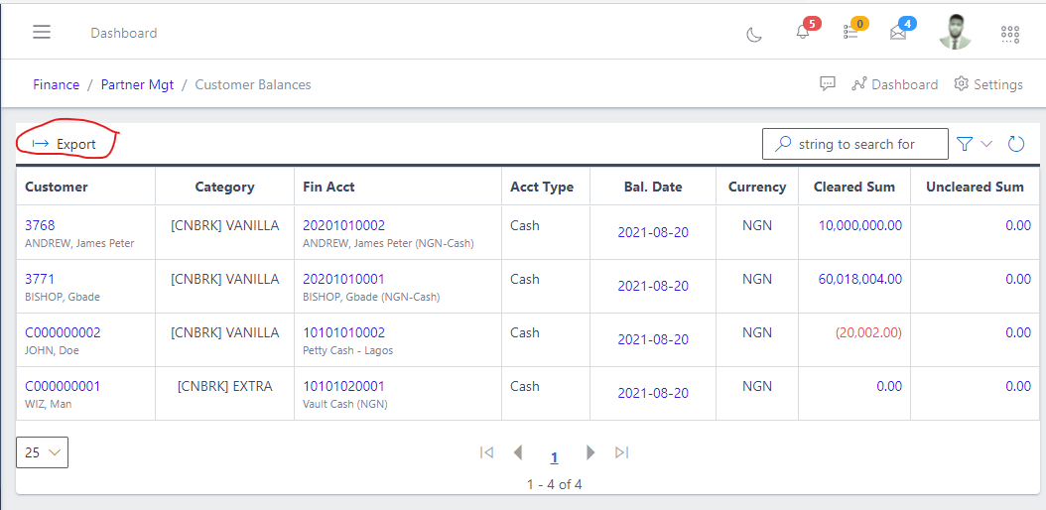Expand the filter dropdown chevron
Image resolution: width=1046 pixels, height=510 pixels.
click(986, 143)
